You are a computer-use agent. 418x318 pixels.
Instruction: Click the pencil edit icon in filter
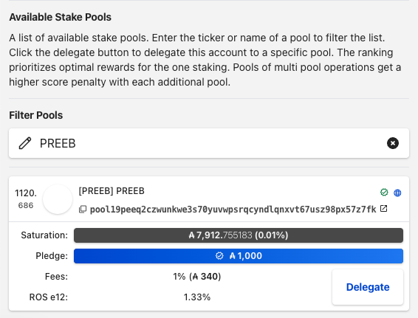[25, 143]
